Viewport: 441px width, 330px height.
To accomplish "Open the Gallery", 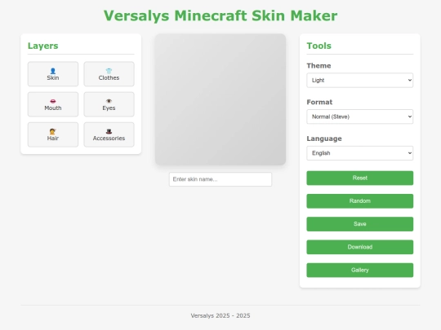I will click(359, 270).
